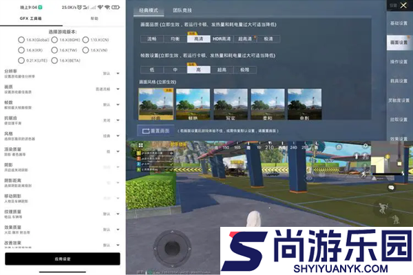Expand the 效果质量 effects quality dropdown

pyautogui.click(x=118, y=230)
